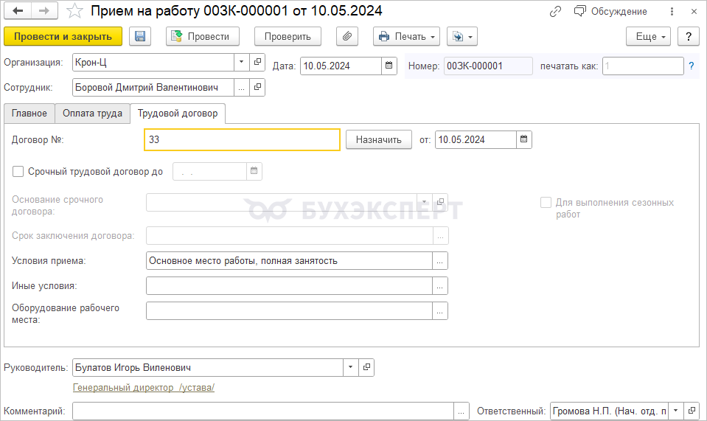Save document with the floppy disk icon
The height and width of the screenshot is (421, 707).
140,37
